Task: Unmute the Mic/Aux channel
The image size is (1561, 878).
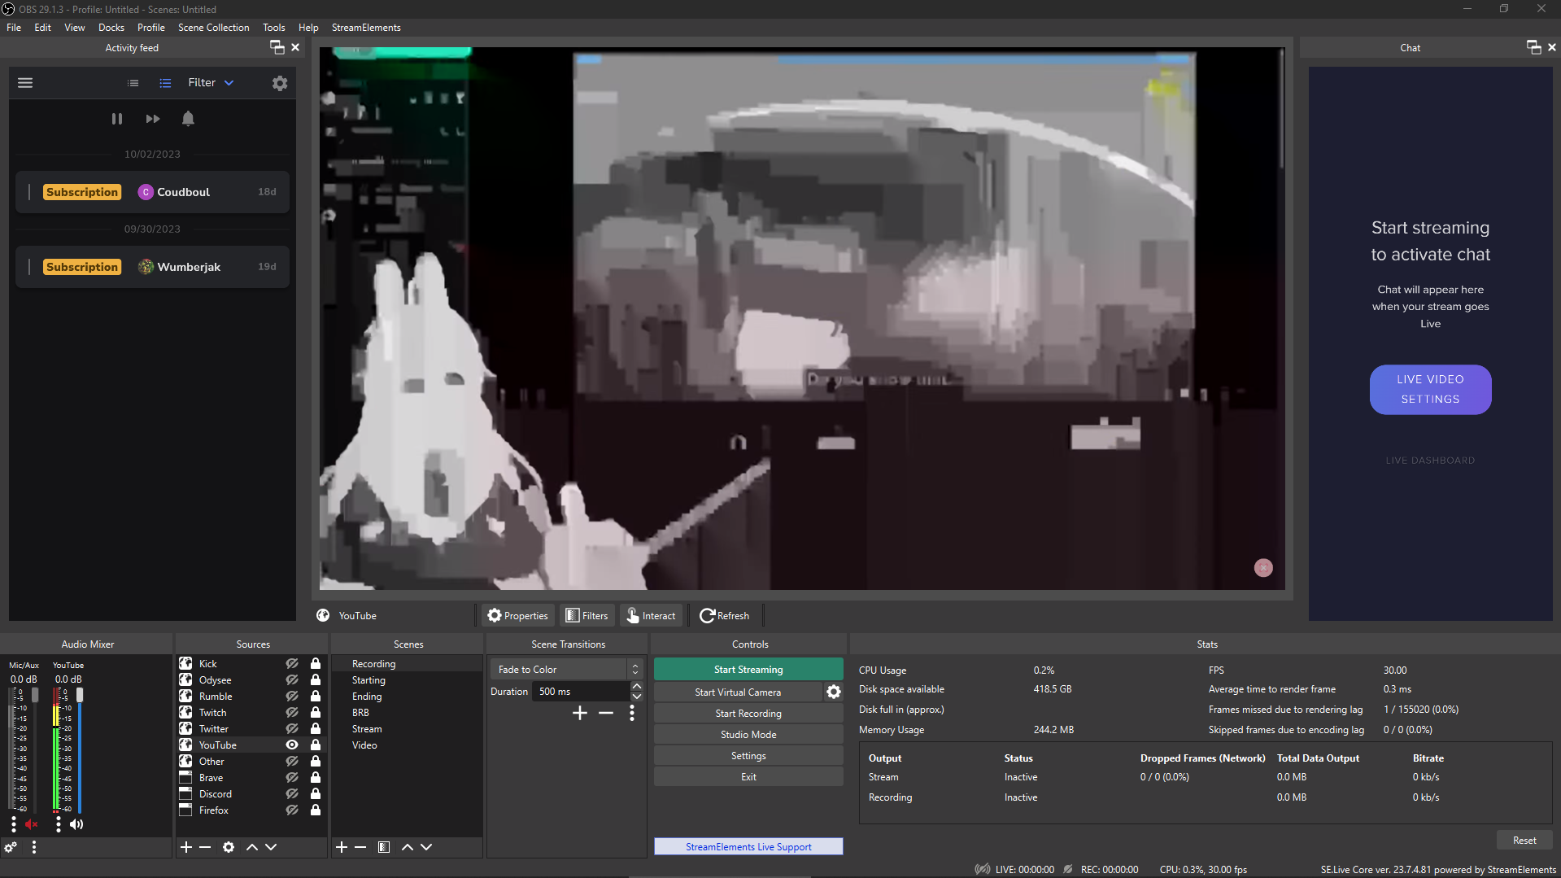Action: (32, 824)
